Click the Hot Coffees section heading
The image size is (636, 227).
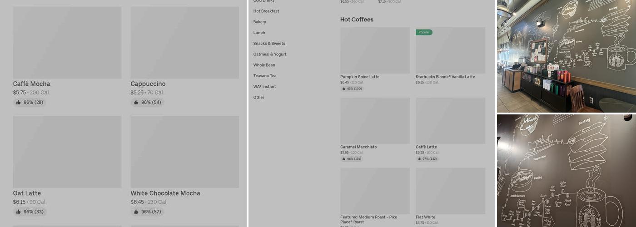point(357,20)
